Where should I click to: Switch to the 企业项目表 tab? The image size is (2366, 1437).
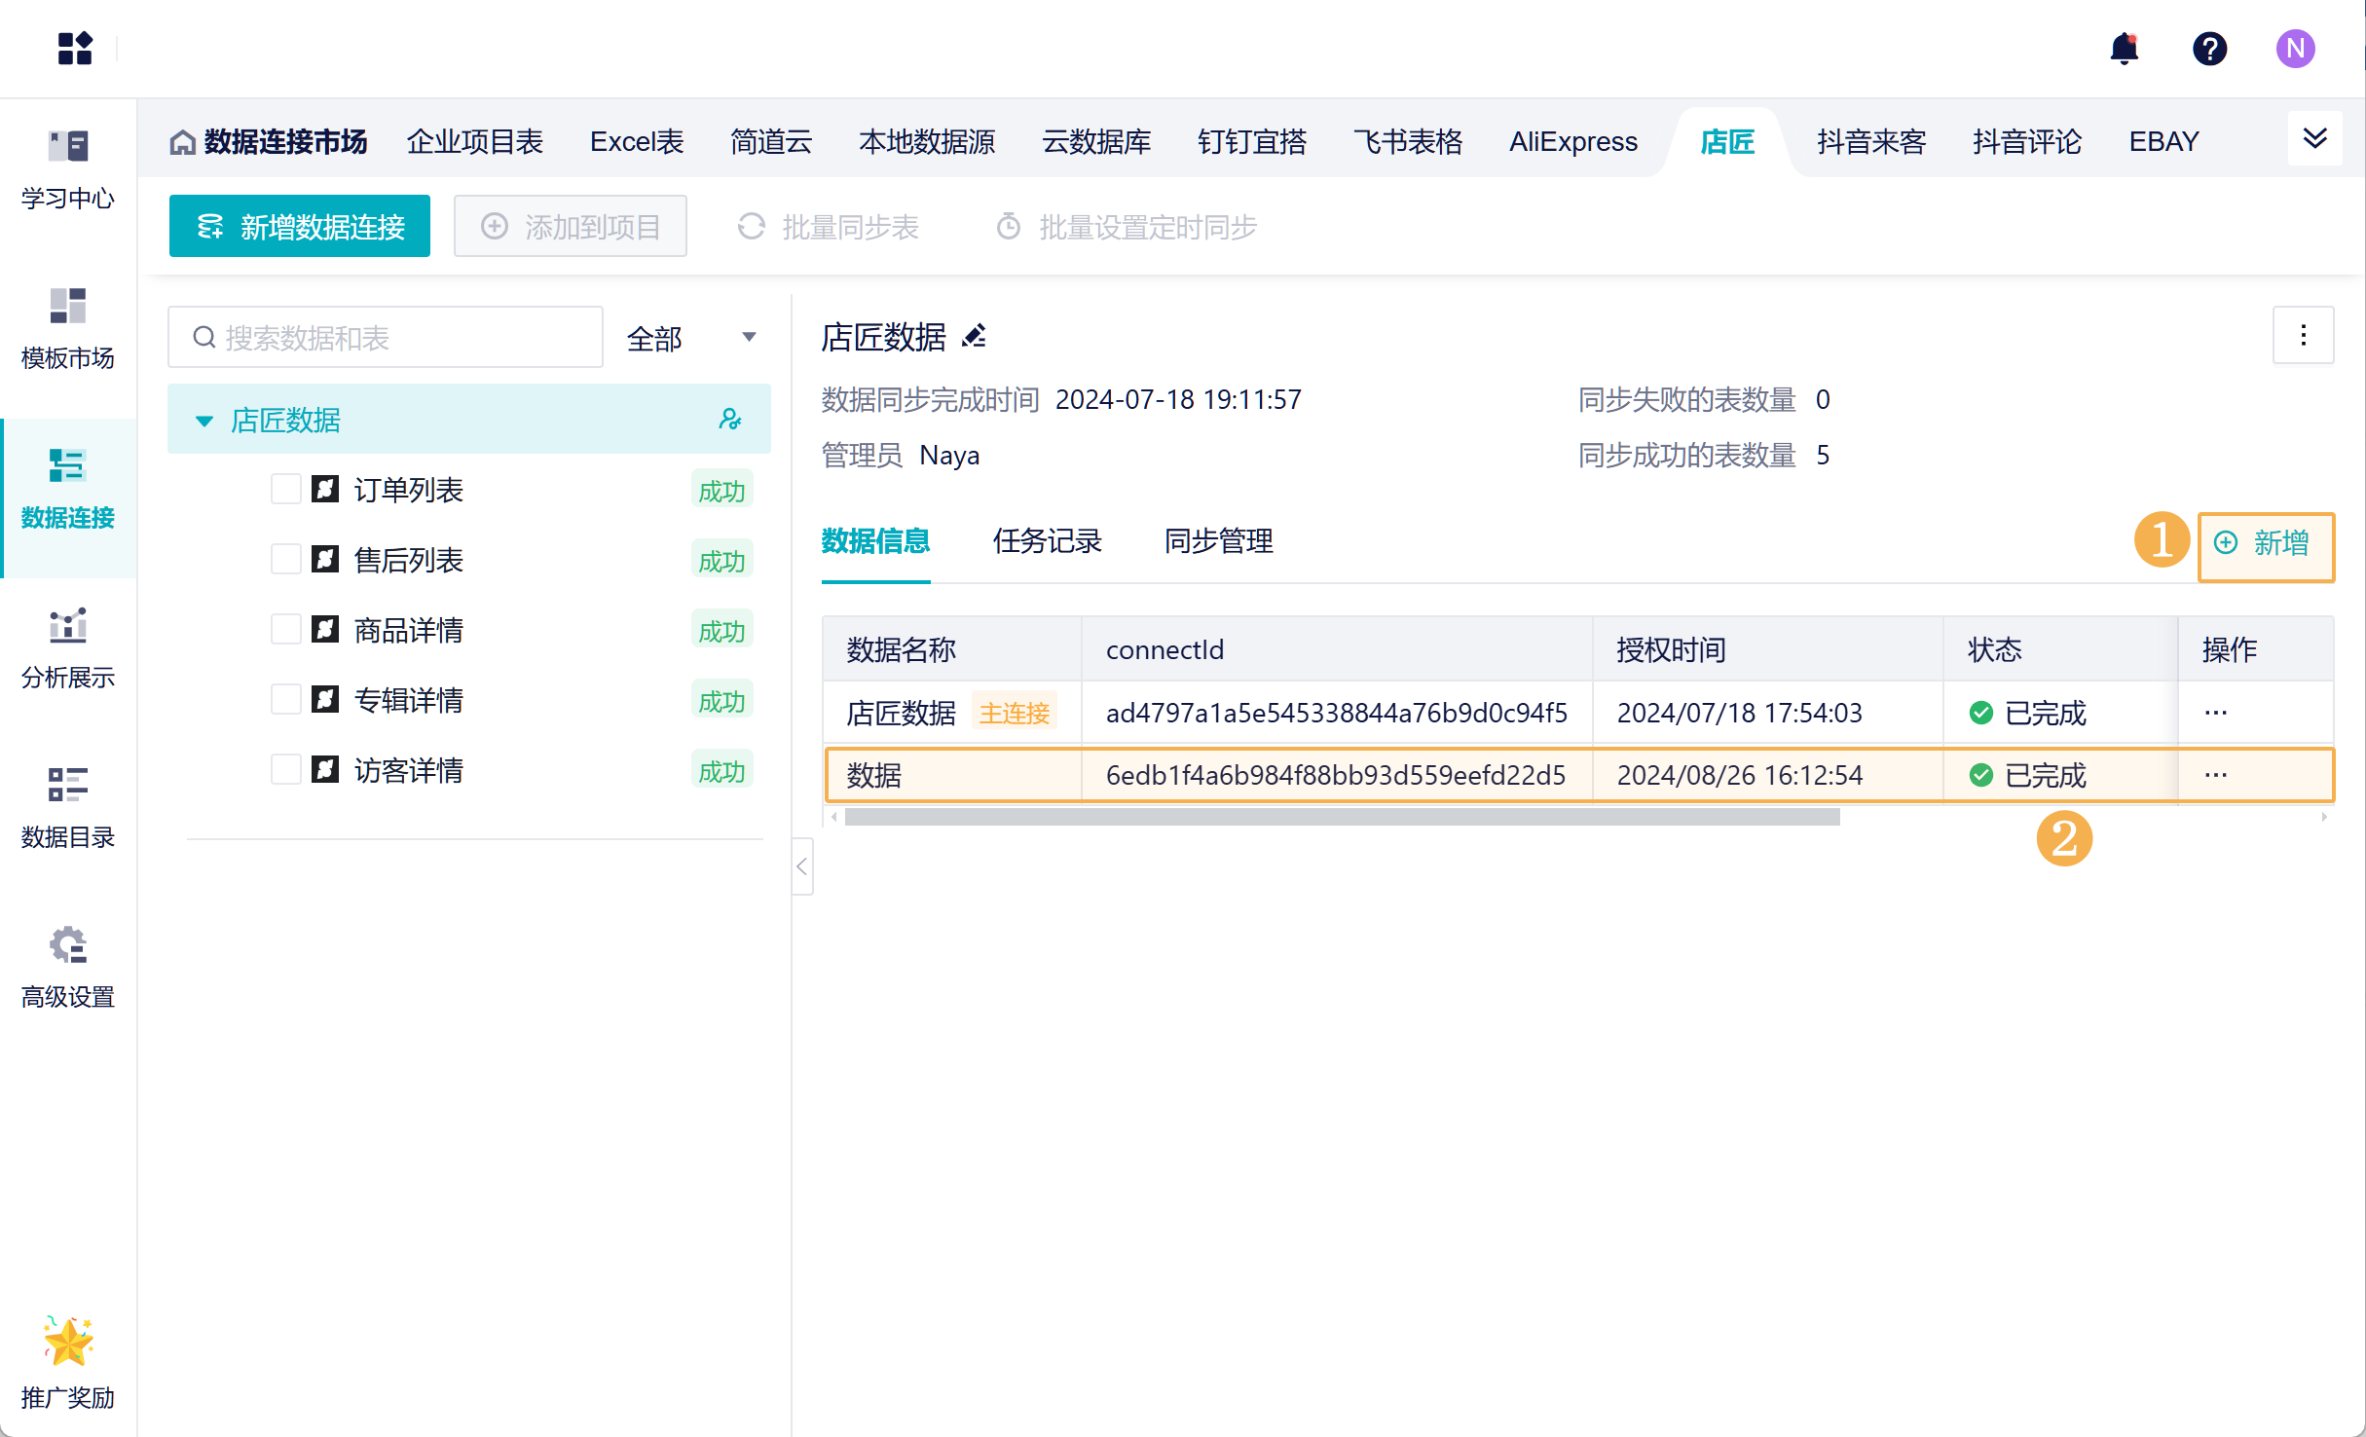[474, 142]
